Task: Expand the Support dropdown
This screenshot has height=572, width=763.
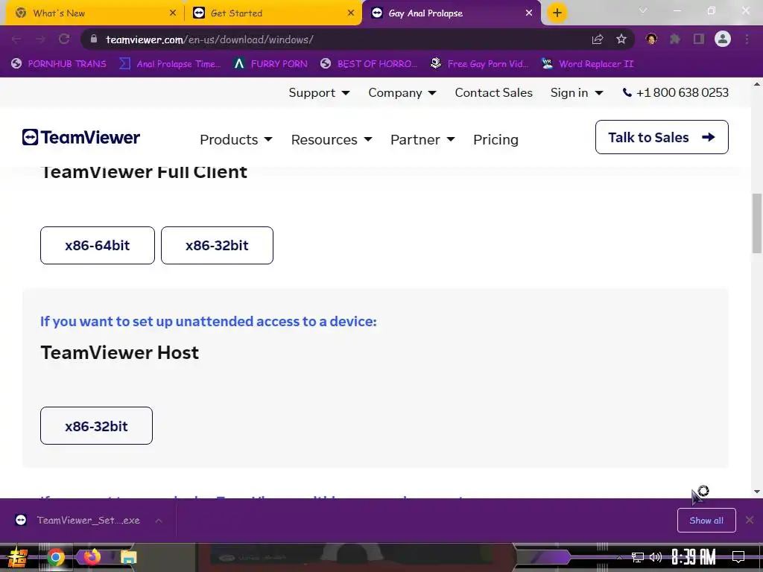Action: 319,92
